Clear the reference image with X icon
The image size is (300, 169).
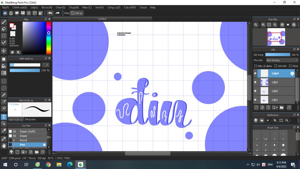268,120
